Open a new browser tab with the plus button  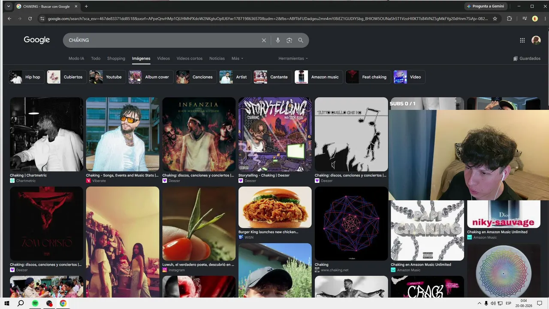pos(86,6)
